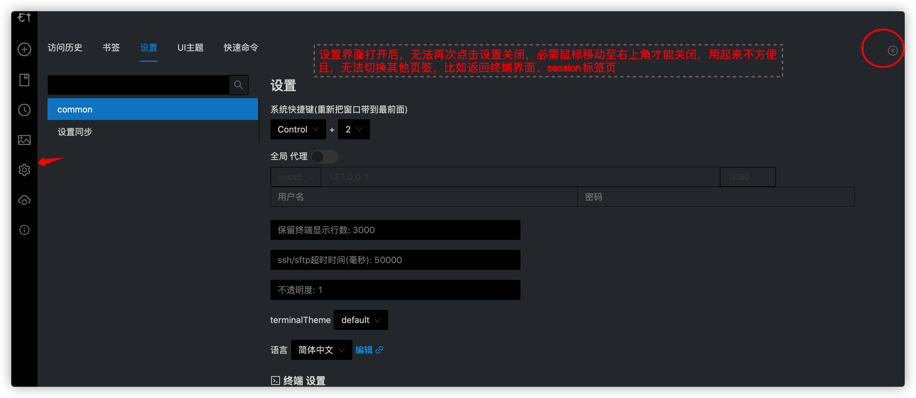Open bookmarks from the sidebar icon

[x=24, y=80]
